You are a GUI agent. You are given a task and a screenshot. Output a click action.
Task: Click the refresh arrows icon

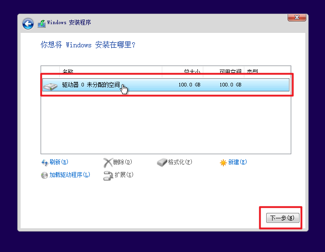tap(45, 162)
